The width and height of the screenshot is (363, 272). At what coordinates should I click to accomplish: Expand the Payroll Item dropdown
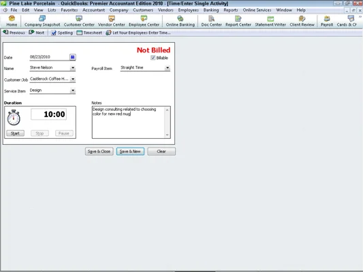[x=168, y=68]
